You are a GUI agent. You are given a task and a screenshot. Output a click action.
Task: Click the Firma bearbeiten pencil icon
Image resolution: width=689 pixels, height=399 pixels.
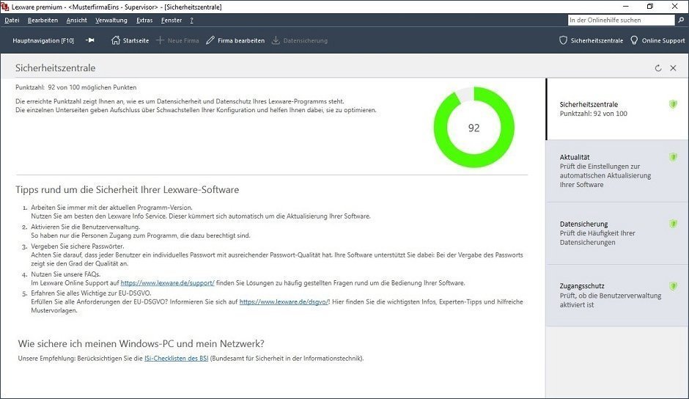click(210, 40)
